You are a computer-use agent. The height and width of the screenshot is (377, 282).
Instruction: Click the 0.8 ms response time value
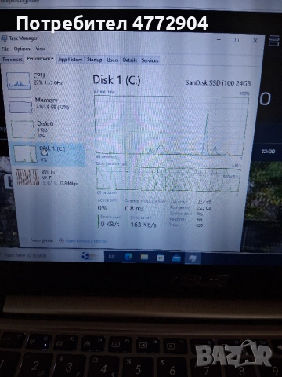coord(134,209)
